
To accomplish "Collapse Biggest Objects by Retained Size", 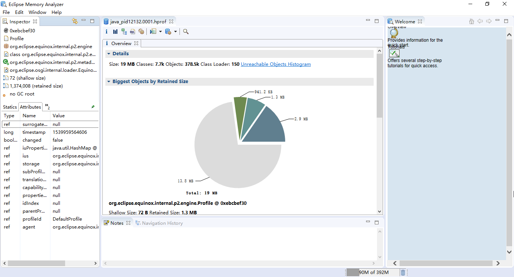I will (108, 82).
